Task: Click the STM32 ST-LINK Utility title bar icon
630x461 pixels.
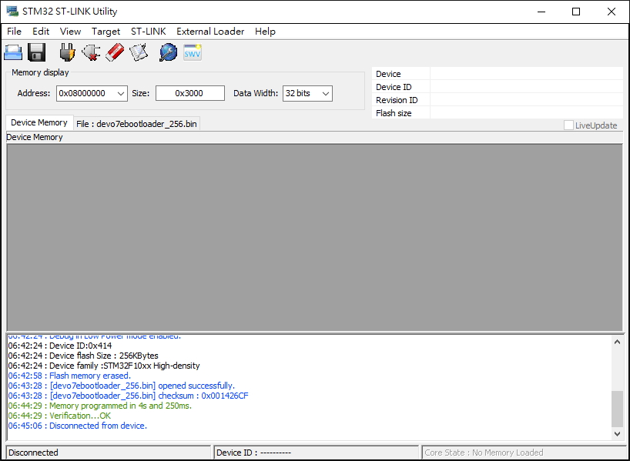Action: tap(12, 12)
